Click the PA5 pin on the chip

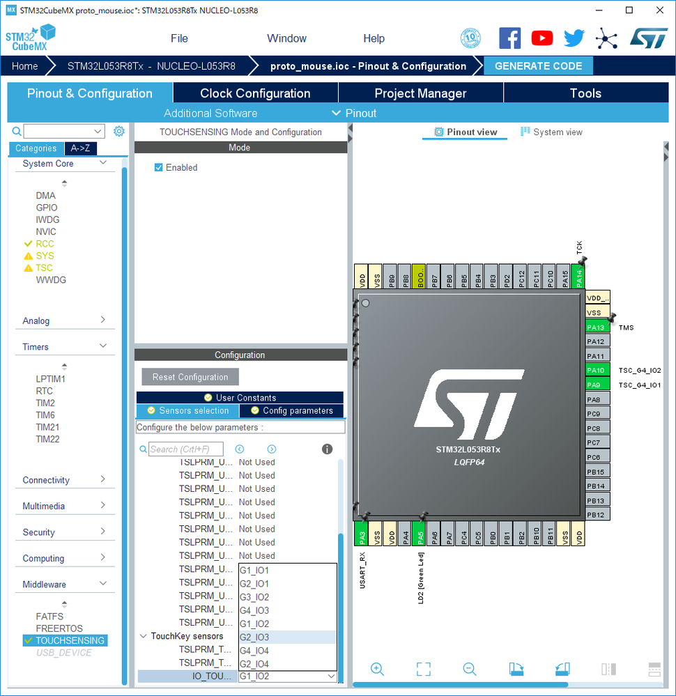[420, 534]
